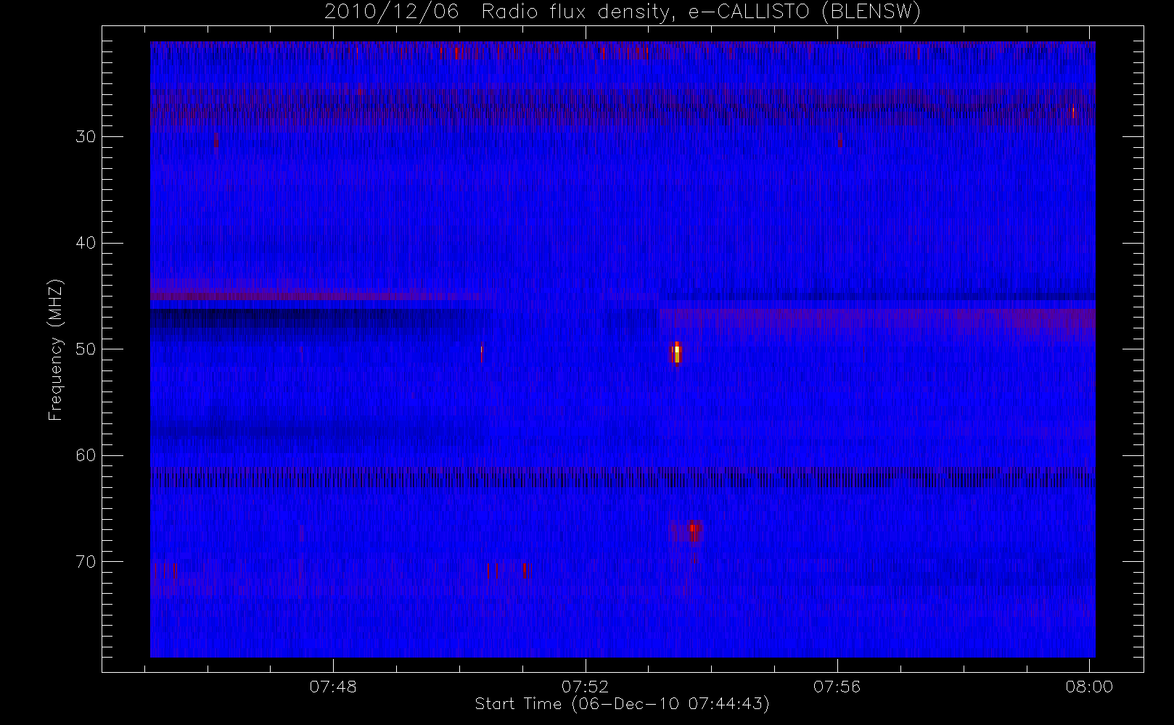Click the 40 frequency tick label
Viewport: 1174px width, 725px height.
point(86,243)
